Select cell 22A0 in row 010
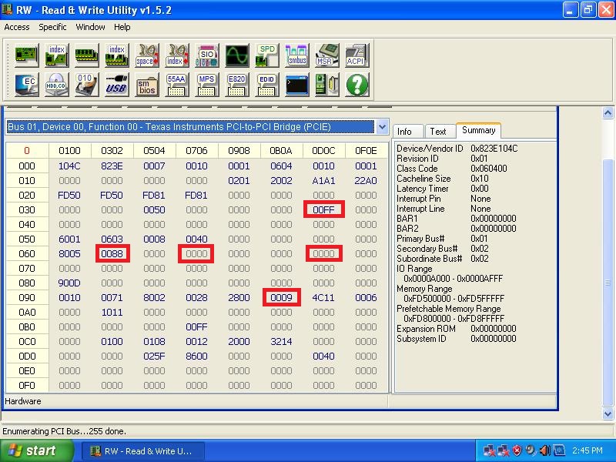The image size is (616, 462). [367, 181]
